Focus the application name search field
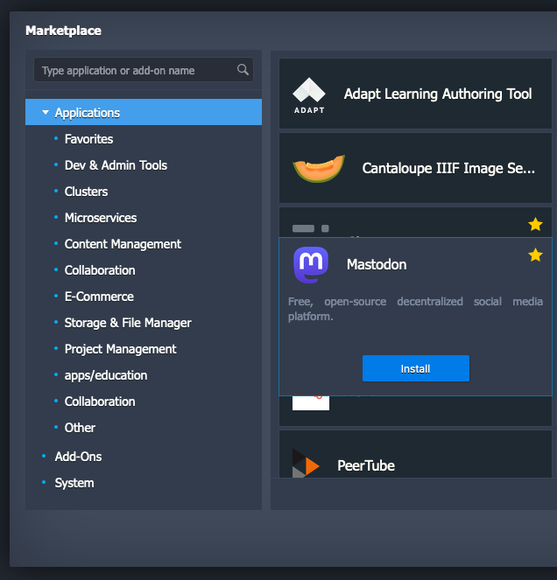This screenshot has height=580, width=557. pyautogui.click(x=144, y=69)
